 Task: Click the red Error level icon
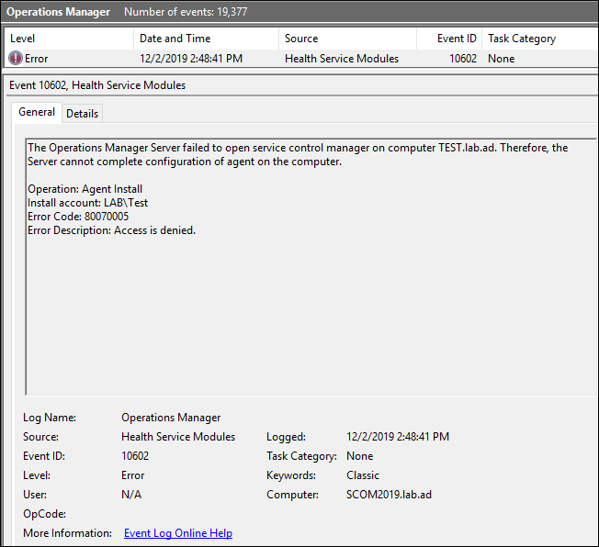click(16, 59)
